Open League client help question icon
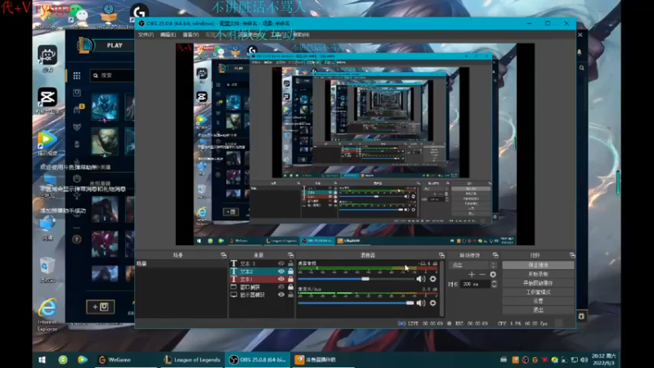Image resolution: width=654 pixels, height=368 pixels. point(76,239)
